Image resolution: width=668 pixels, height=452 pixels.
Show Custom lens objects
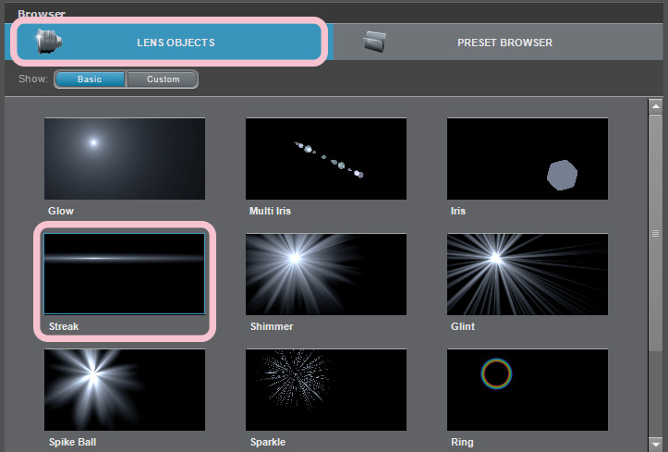tap(163, 79)
